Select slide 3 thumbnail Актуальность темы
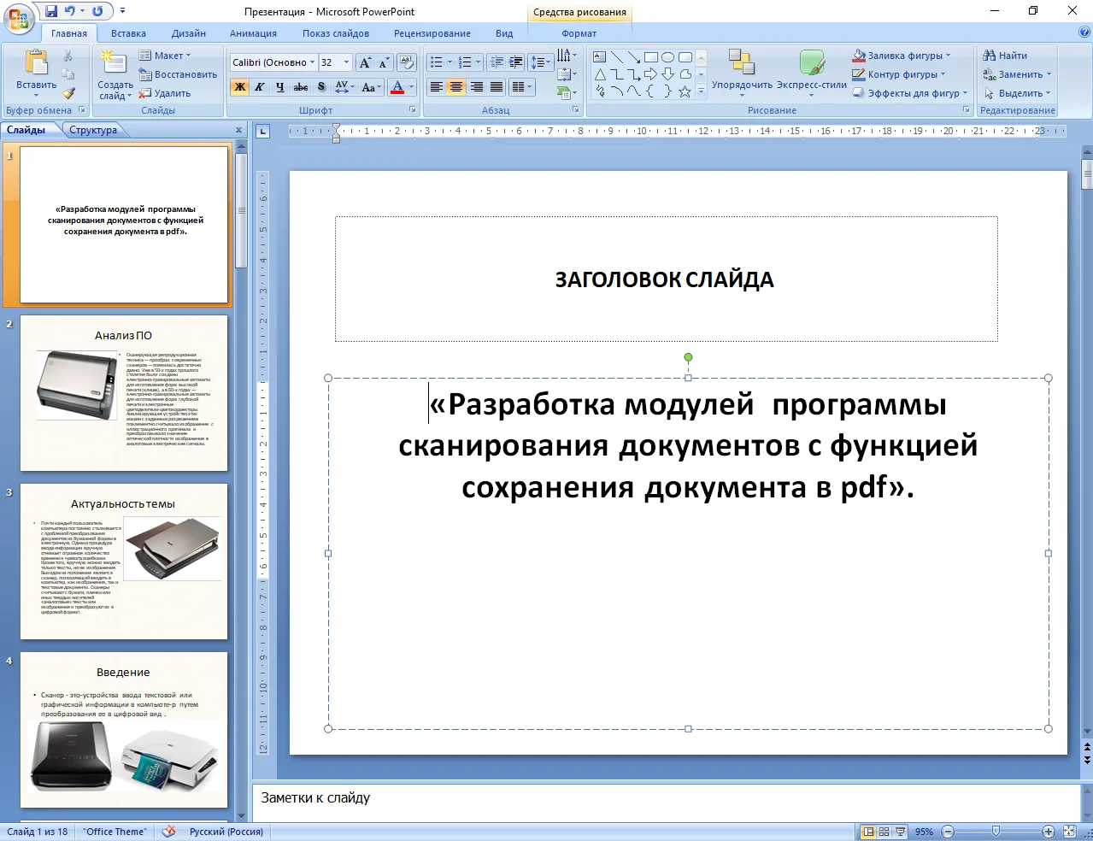The width and height of the screenshot is (1093, 841). pos(124,562)
